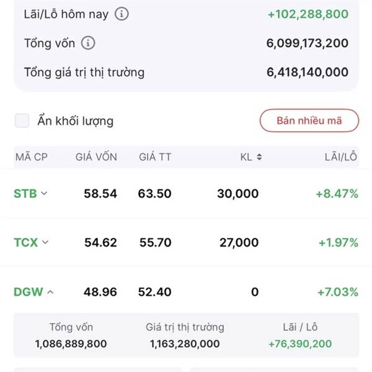Expand the TCX stock row chevron

(45, 242)
